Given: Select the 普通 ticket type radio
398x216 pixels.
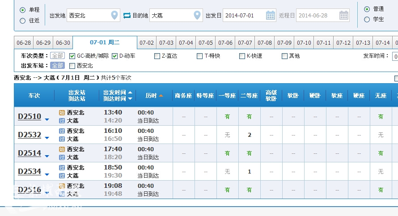Looking at the screenshot, I should coord(367,9).
